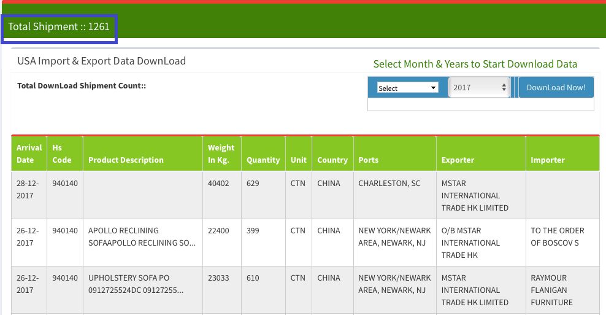Viewport: 606px width, 315px height.
Task: Click the Exporter column header
Action: [x=481, y=154]
